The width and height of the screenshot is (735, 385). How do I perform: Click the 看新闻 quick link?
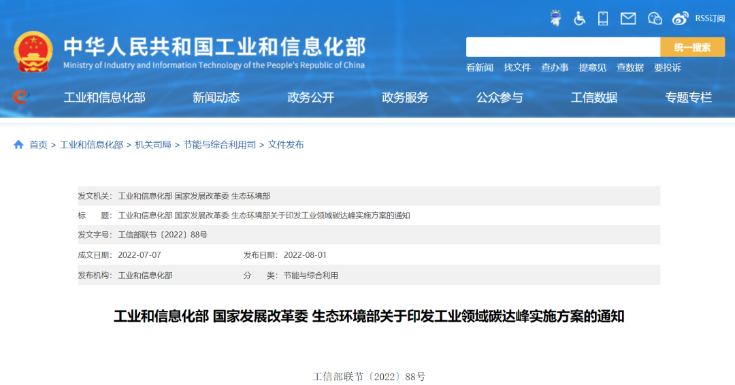point(480,68)
